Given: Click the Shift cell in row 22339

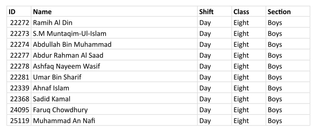Looking at the screenshot, I should (x=214, y=87).
